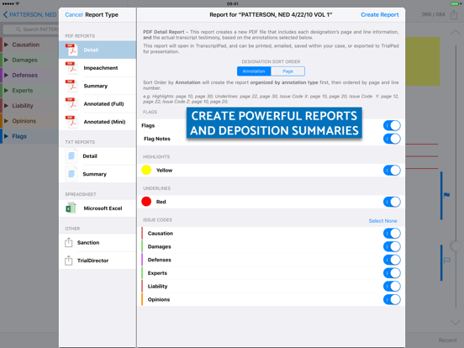Tap the share icon in top right
This screenshot has width=464, height=348.
(x=454, y=14)
